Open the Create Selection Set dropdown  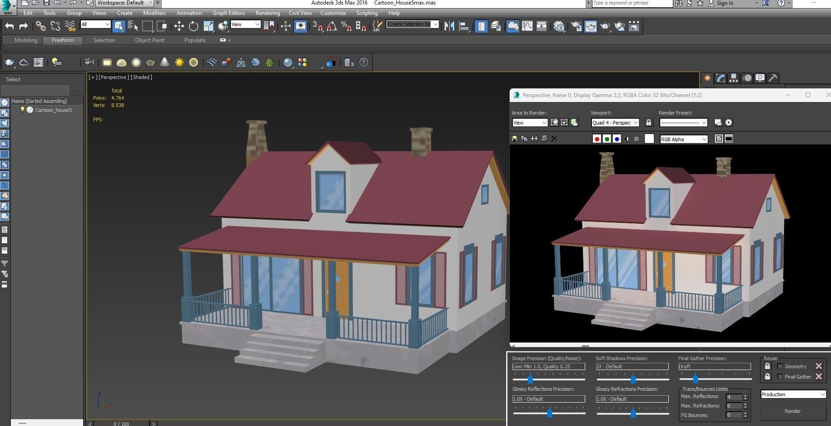click(x=413, y=24)
